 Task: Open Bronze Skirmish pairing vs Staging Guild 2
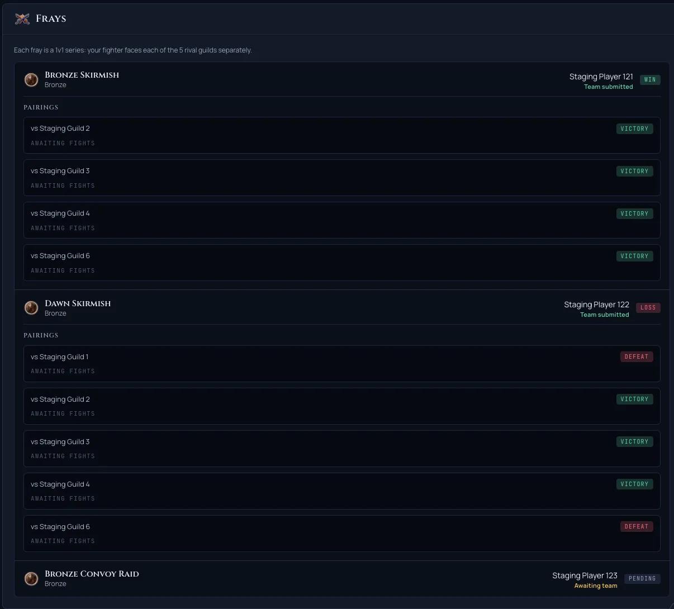[x=342, y=135]
